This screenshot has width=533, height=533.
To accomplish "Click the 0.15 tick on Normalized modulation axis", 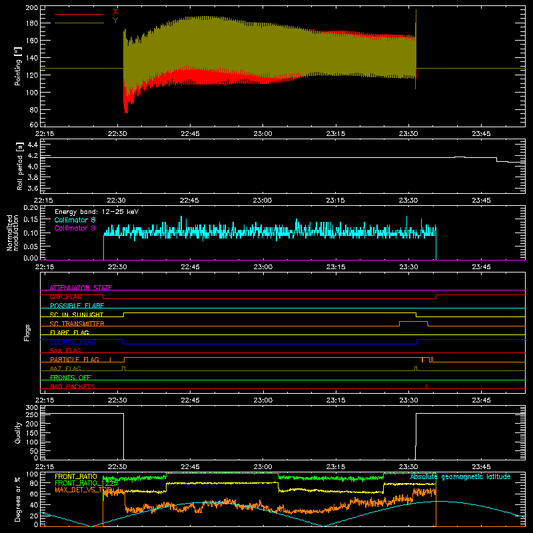I will click(x=31, y=220).
